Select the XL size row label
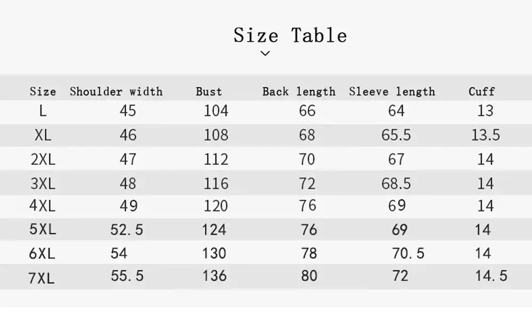This screenshot has height=329, width=532. [x=43, y=135]
